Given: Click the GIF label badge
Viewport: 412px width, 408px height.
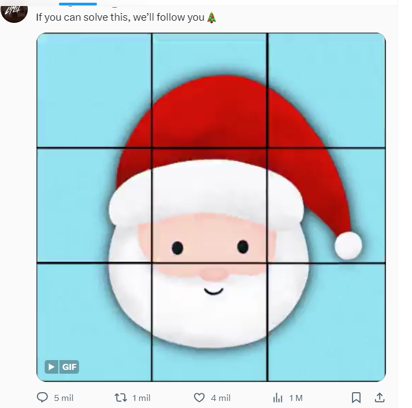Looking at the screenshot, I should tap(69, 367).
